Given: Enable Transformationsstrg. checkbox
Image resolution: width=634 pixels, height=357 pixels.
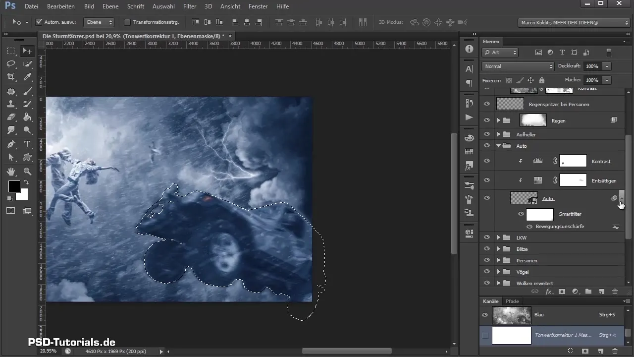Looking at the screenshot, I should [127, 22].
